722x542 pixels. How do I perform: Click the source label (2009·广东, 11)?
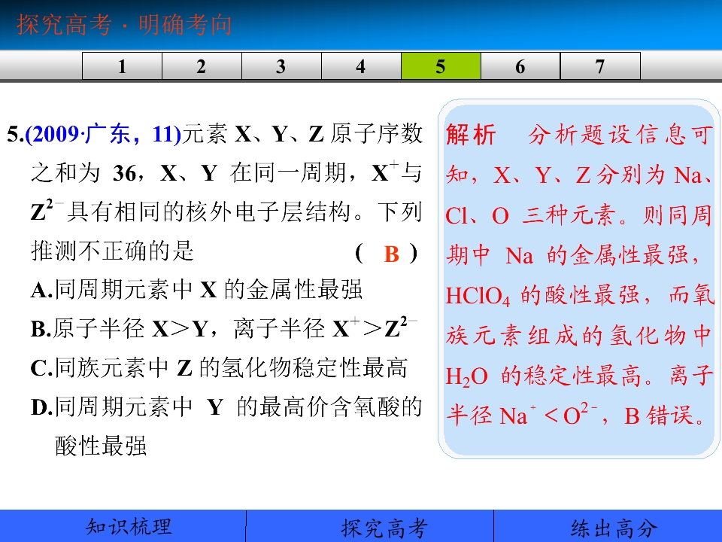(x=103, y=134)
